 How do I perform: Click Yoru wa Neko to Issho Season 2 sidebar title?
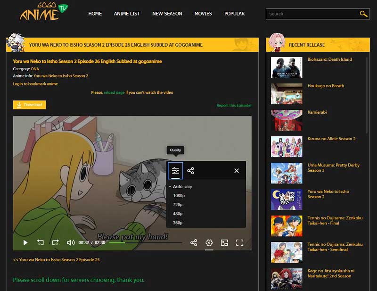(328, 194)
